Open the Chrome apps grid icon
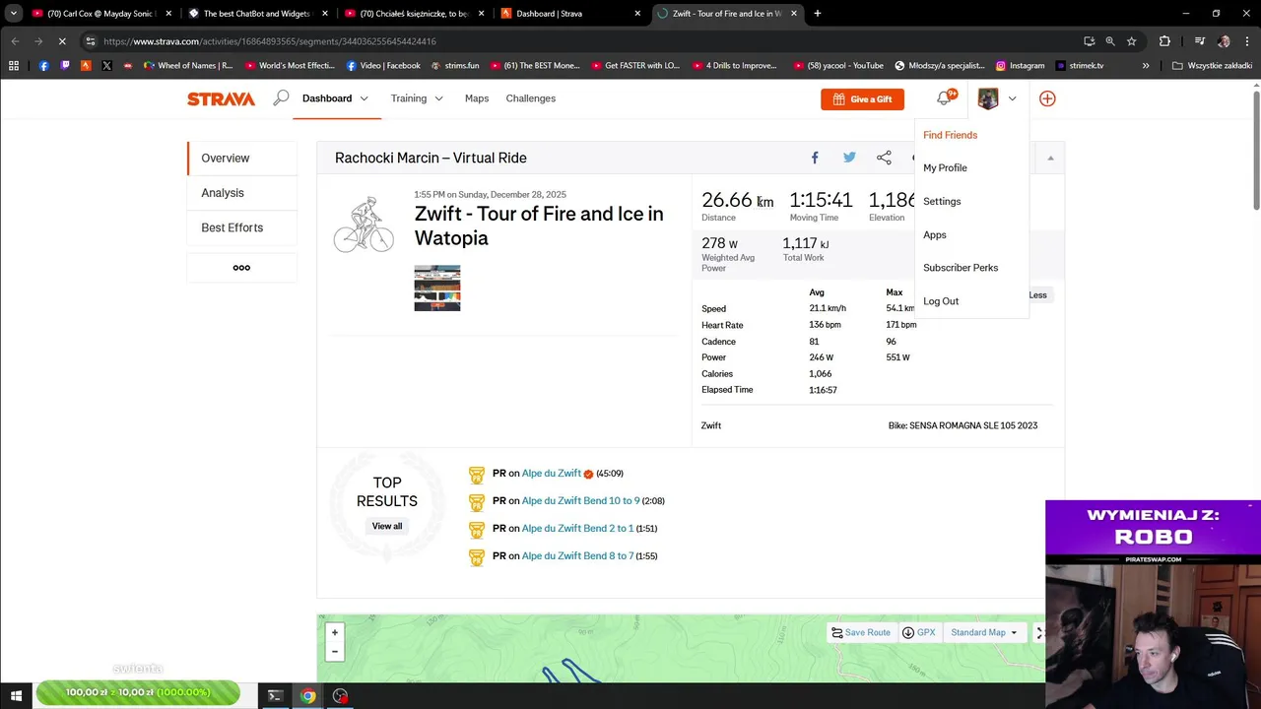Screen dimensions: 1261x709 pyautogui.click(x=14, y=66)
